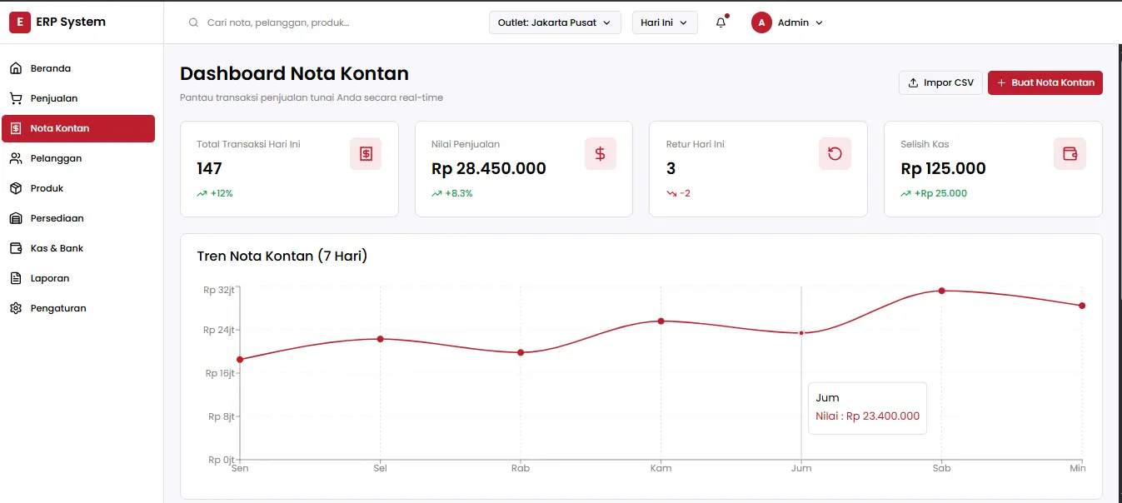Open Pengaturan settings page
1122x503 pixels.
[x=57, y=308]
